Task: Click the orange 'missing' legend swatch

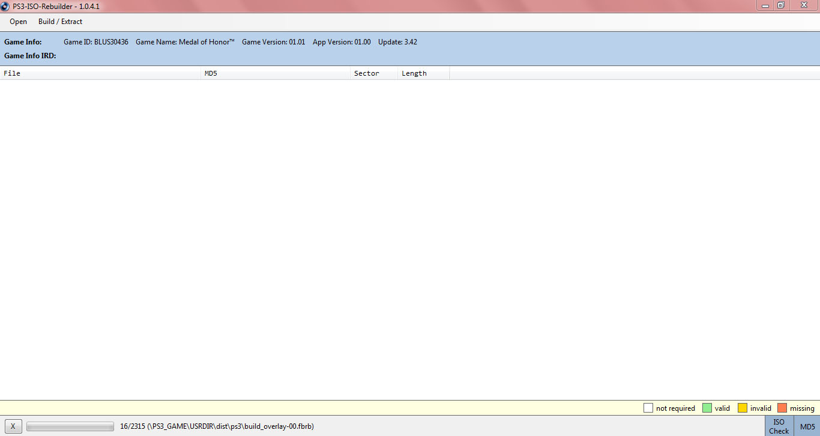Action: click(x=782, y=408)
